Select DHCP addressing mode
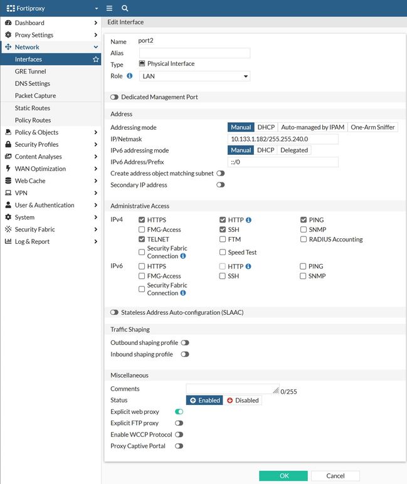This screenshot has width=407, height=484. [x=266, y=127]
